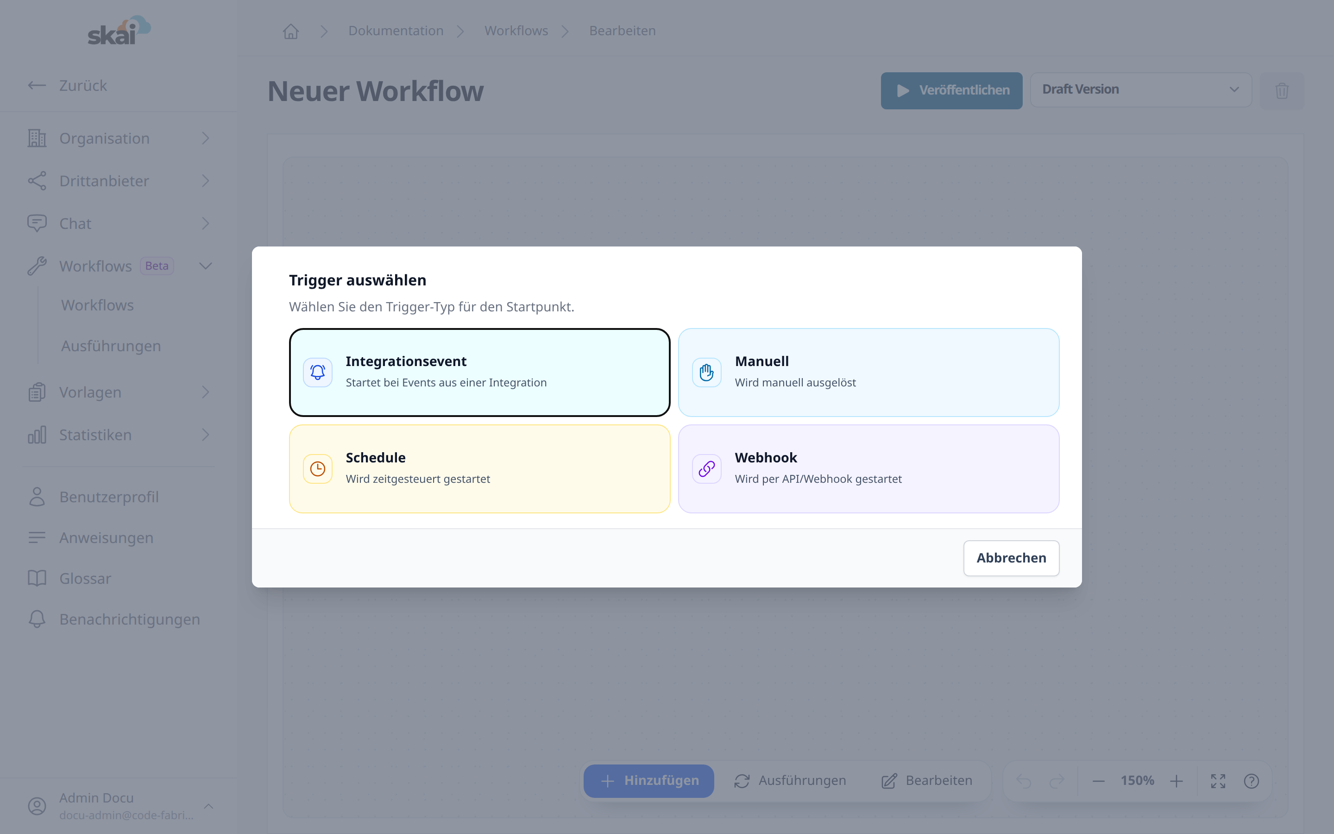Click the Veröffentlichen publish button

coord(951,90)
